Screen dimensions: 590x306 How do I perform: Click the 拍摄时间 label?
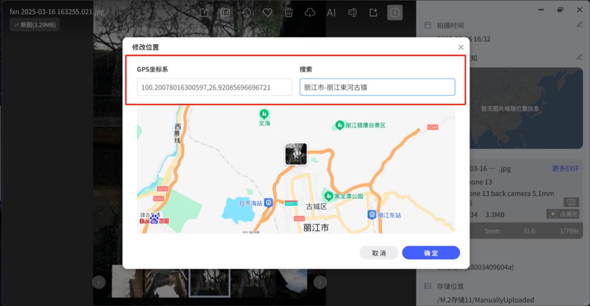click(x=450, y=25)
